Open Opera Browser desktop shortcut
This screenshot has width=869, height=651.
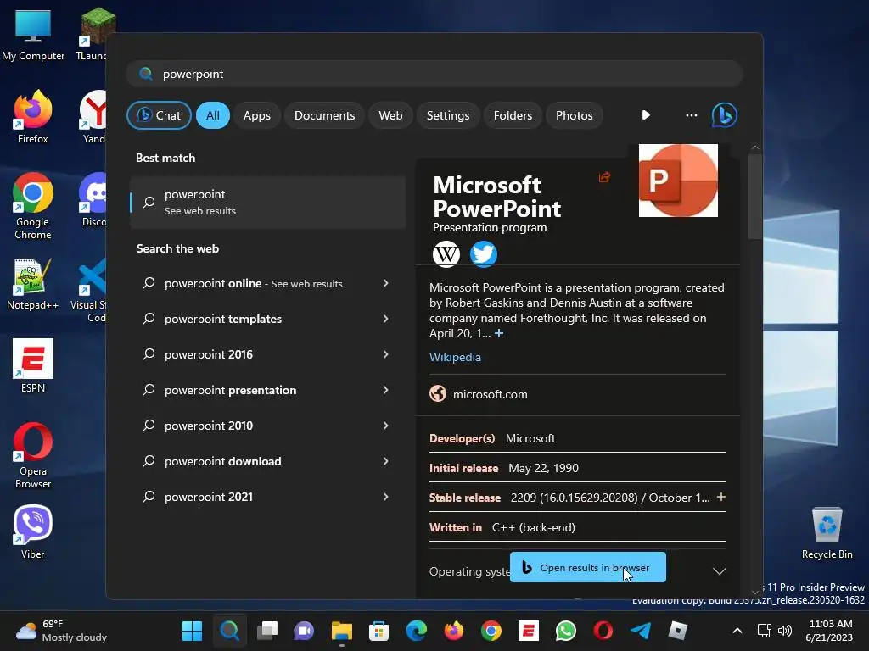(33, 455)
